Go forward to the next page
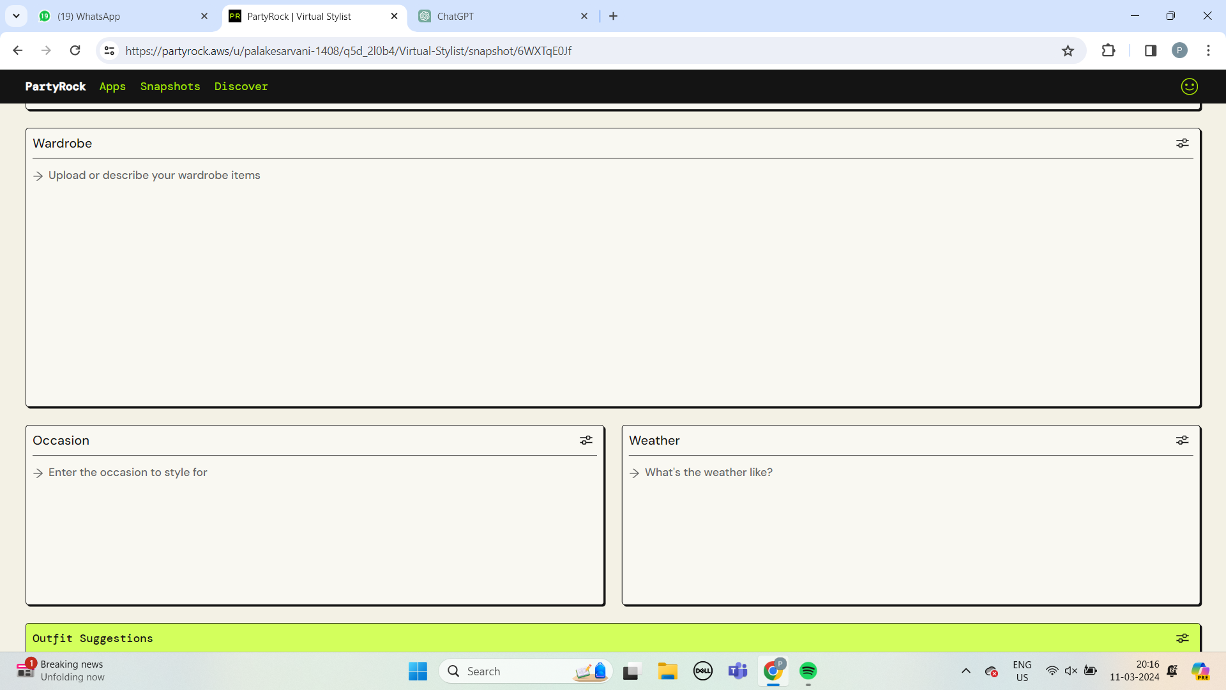This screenshot has width=1226, height=690. [x=46, y=50]
